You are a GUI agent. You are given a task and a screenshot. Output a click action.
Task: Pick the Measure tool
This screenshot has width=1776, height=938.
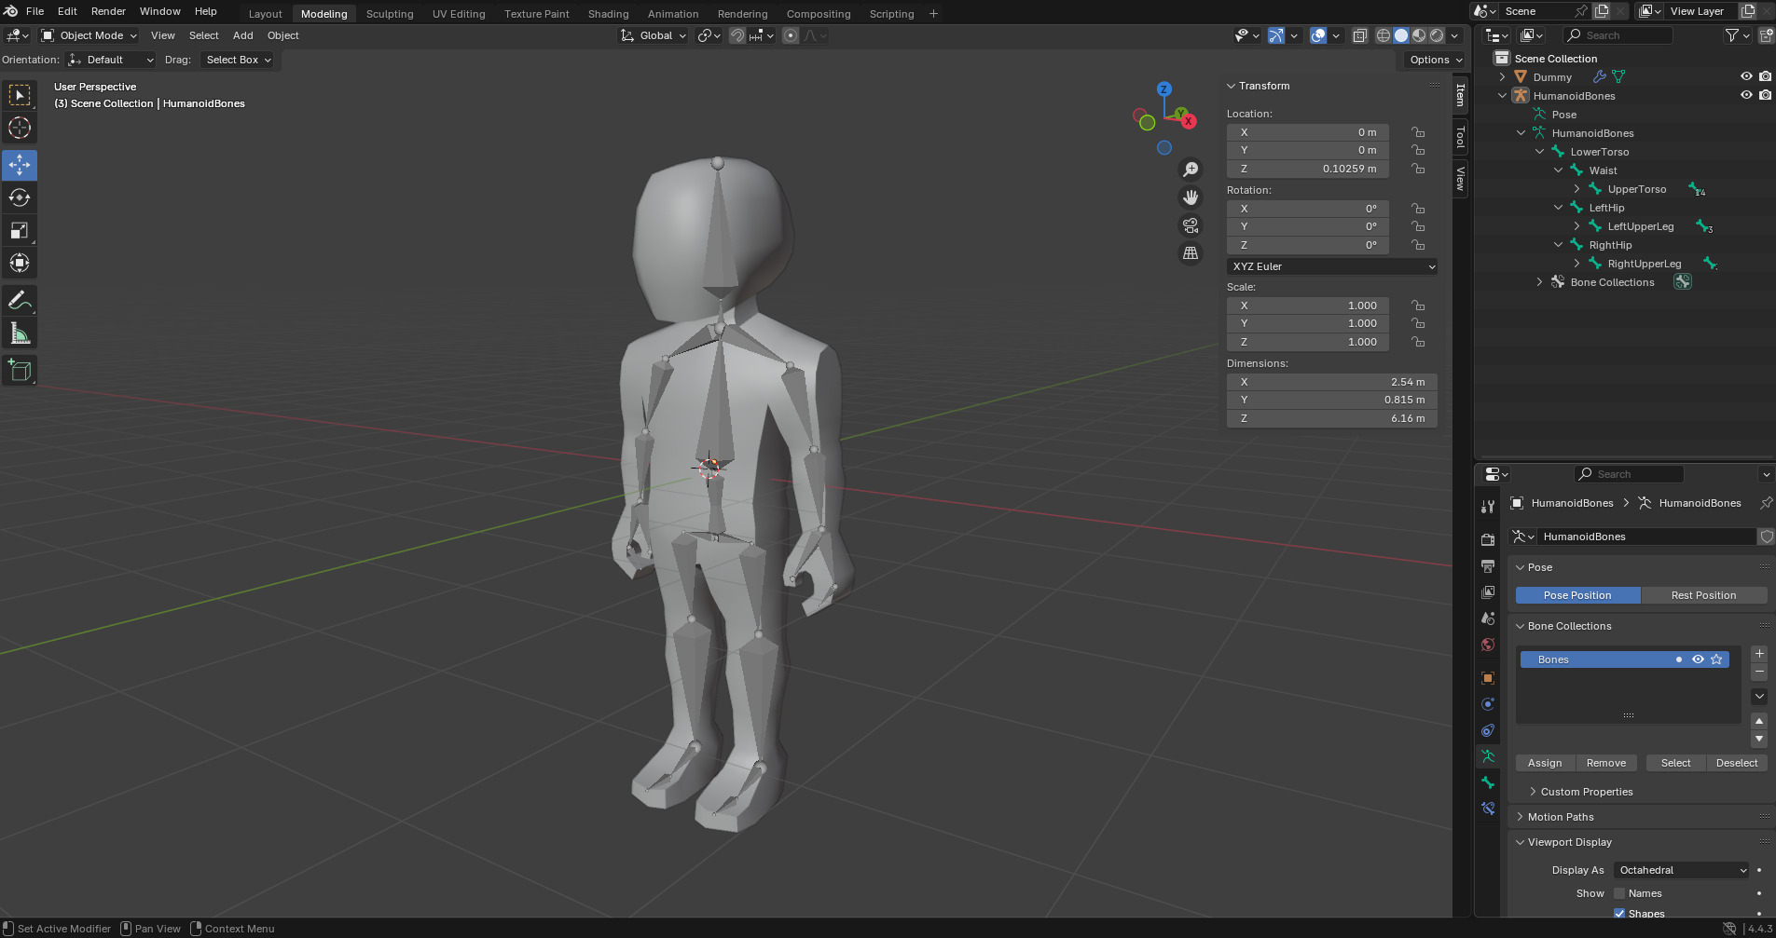[19, 333]
